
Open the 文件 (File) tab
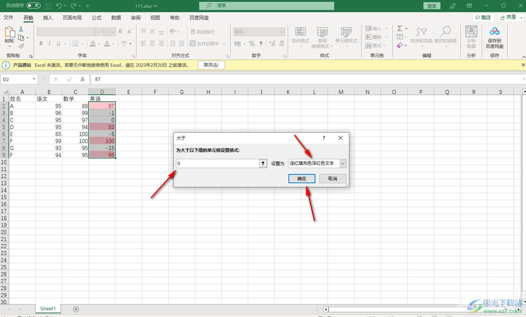(x=8, y=18)
